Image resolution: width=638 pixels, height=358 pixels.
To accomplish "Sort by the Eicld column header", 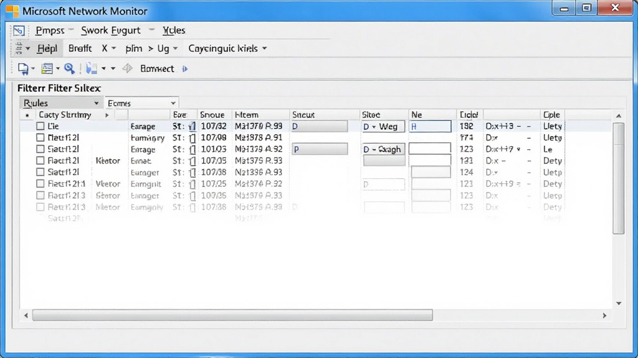I will (x=470, y=115).
